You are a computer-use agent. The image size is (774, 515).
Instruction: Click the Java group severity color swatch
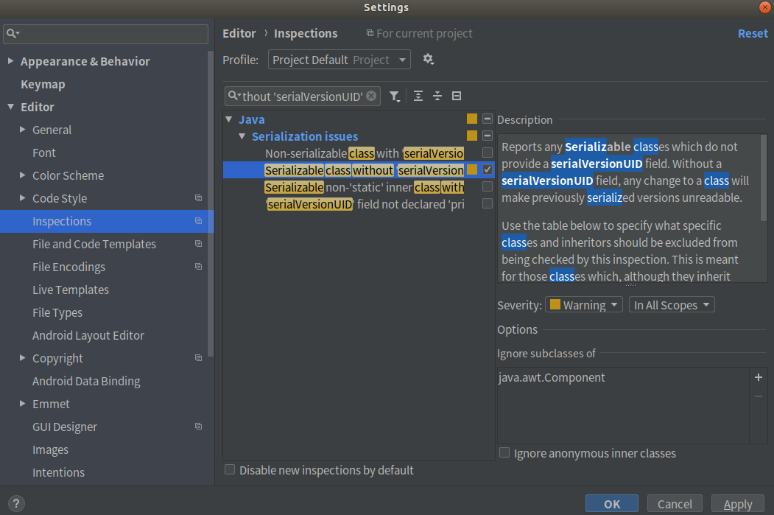(x=472, y=119)
